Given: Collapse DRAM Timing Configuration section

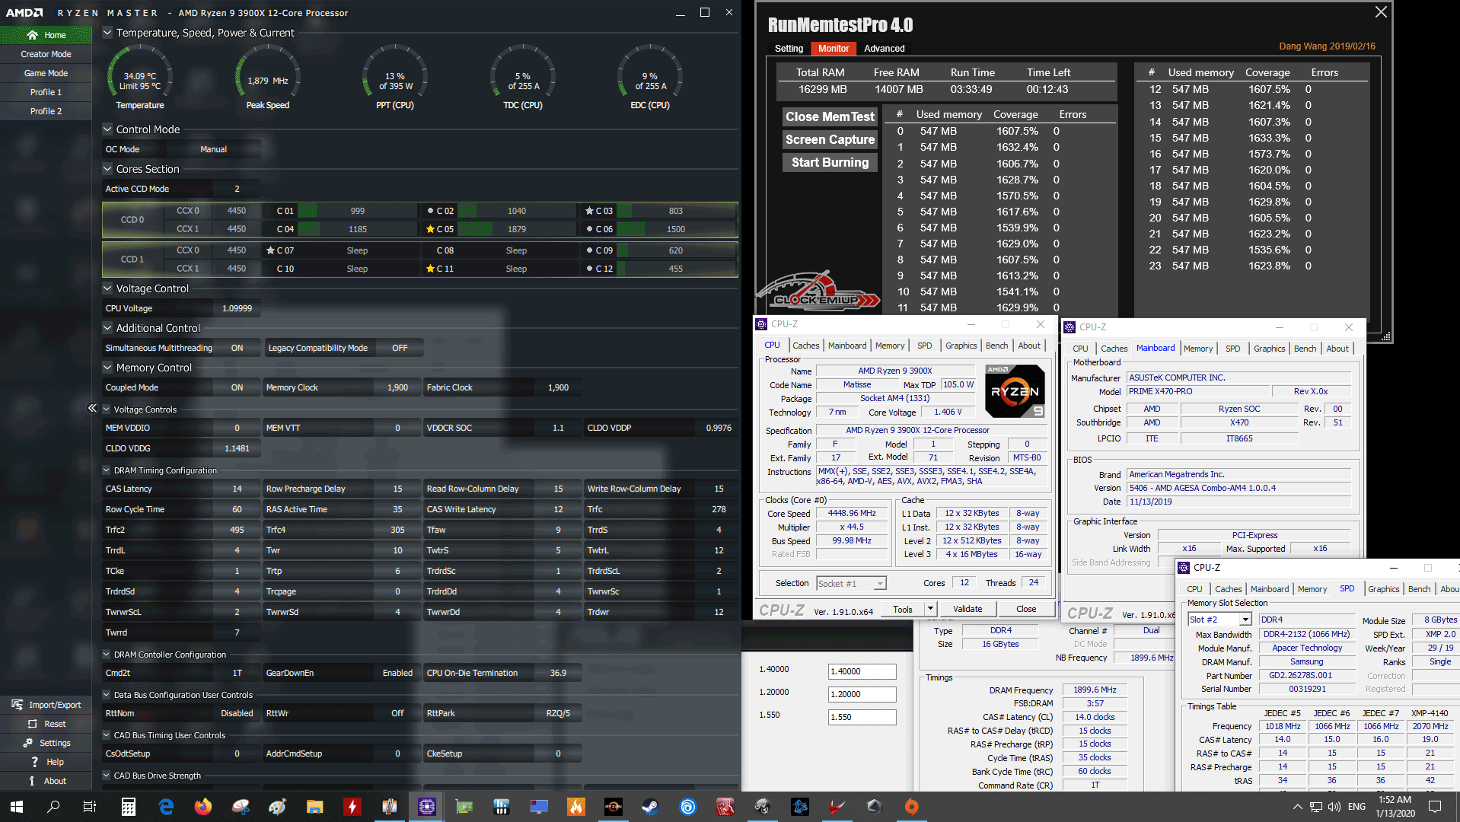Looking at the screenshot, I should coord(107,470).
